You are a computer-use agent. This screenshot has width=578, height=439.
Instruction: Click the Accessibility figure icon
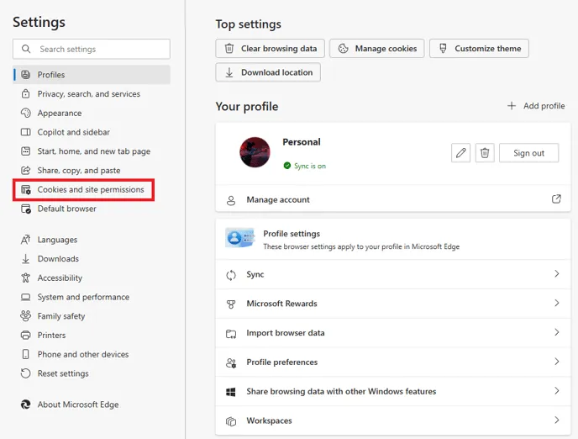tap(25, 278)
